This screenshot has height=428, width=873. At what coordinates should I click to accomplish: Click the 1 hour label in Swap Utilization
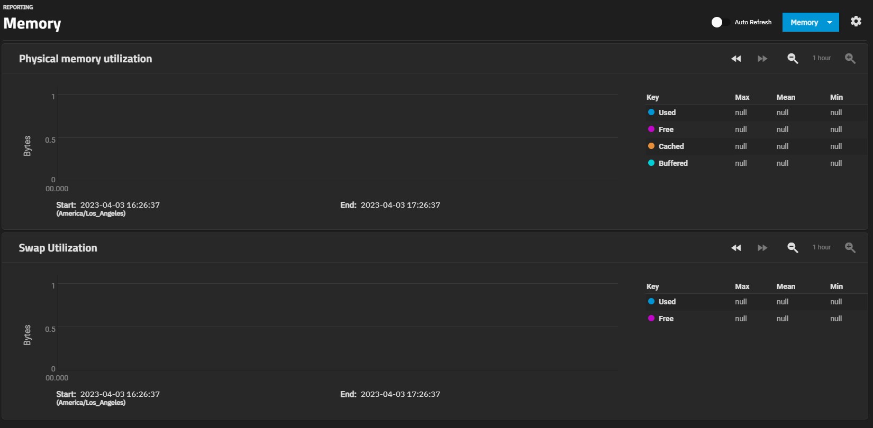[822, 247]
